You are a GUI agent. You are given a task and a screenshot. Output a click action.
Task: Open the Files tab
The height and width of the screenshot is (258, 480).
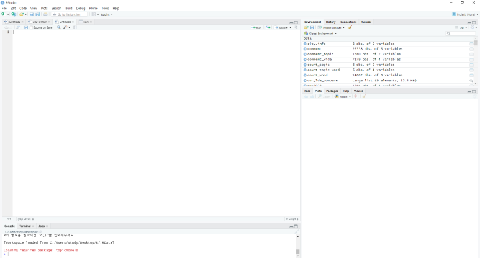(x=307, y=91)
